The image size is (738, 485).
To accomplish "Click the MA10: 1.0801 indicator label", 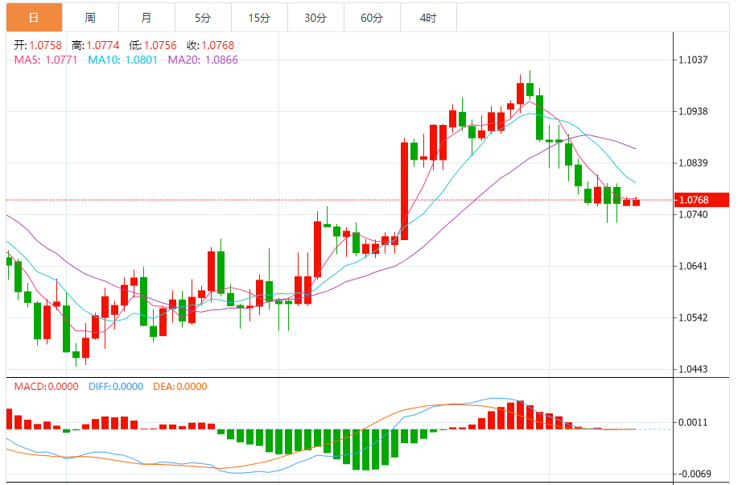I will pyautogui.click(x=123, y=60).
